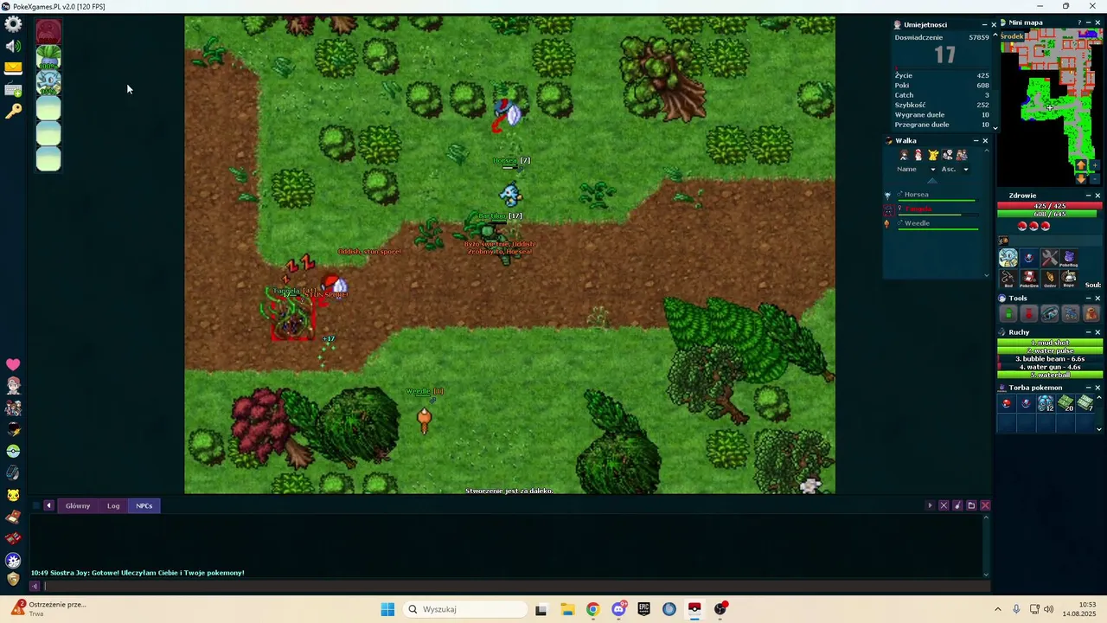
Task: Toggle the Pikachu filter in Walka panel
Action: 933,155
